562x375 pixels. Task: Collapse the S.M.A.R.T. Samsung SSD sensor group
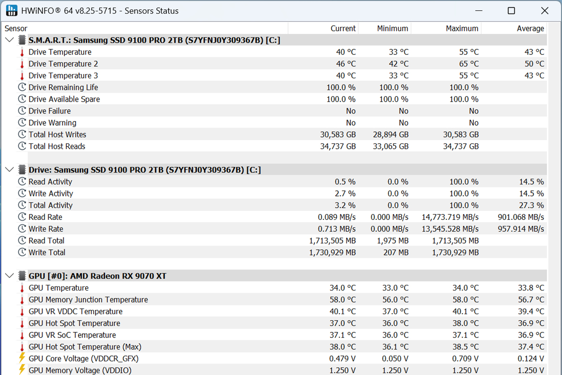(x=9, y=40)
